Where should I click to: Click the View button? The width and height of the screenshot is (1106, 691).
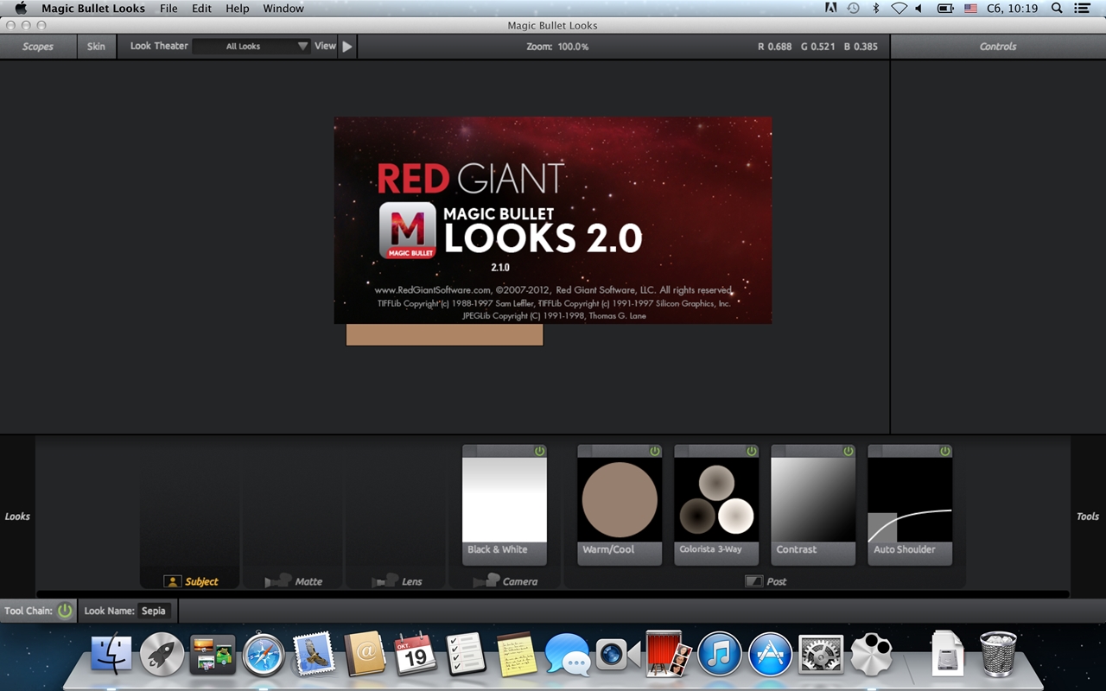point(325,46)
